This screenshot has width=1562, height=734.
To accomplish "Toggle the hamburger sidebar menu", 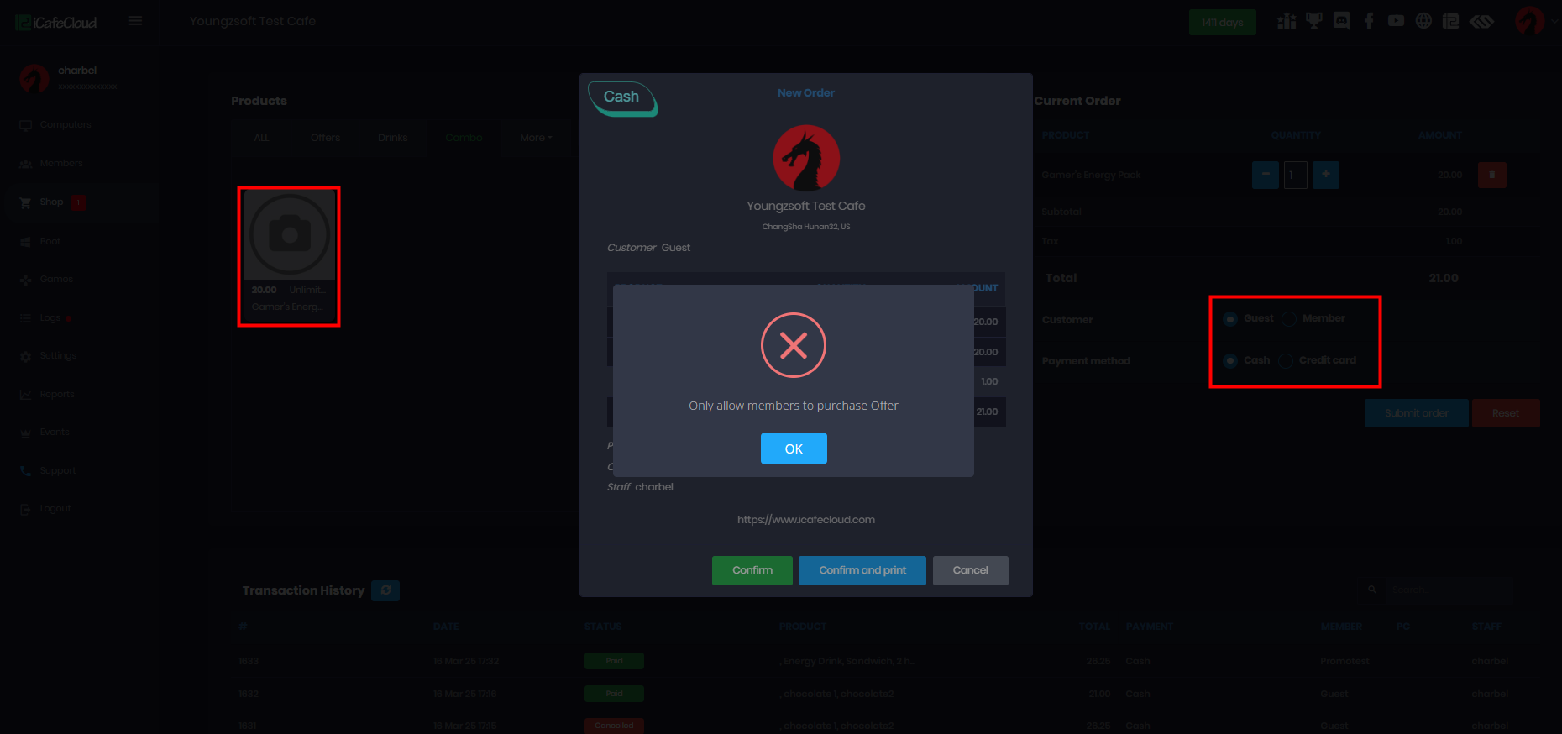I will (135, 21).
